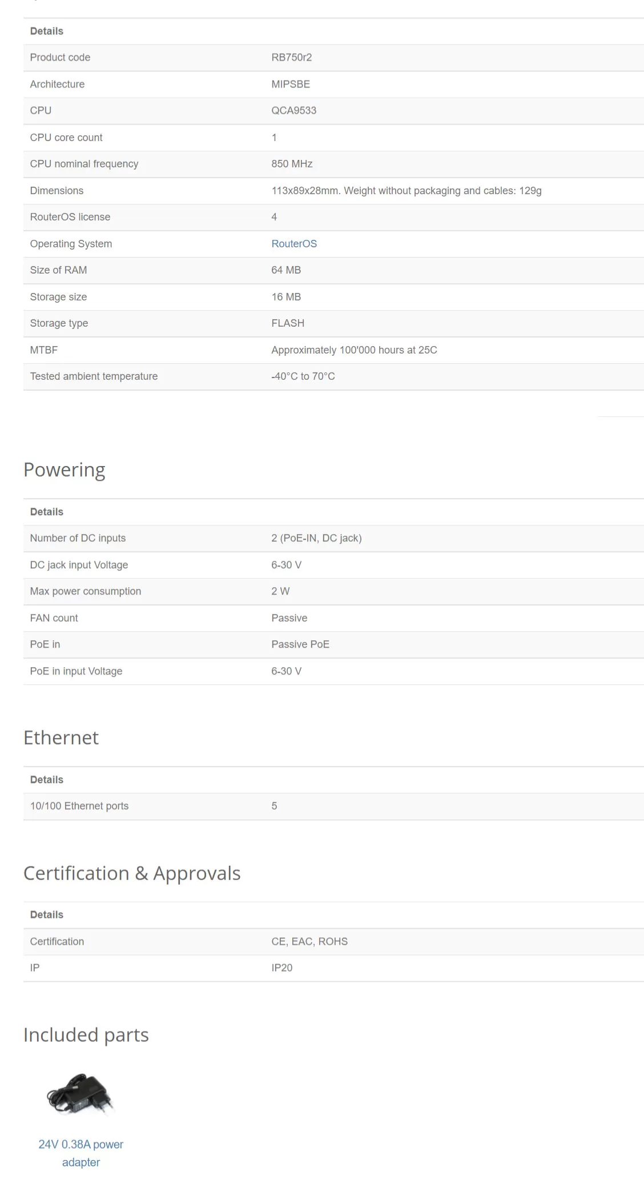Click the Tested ambient temperature label
644x1192 pixels.
[94, 376]
